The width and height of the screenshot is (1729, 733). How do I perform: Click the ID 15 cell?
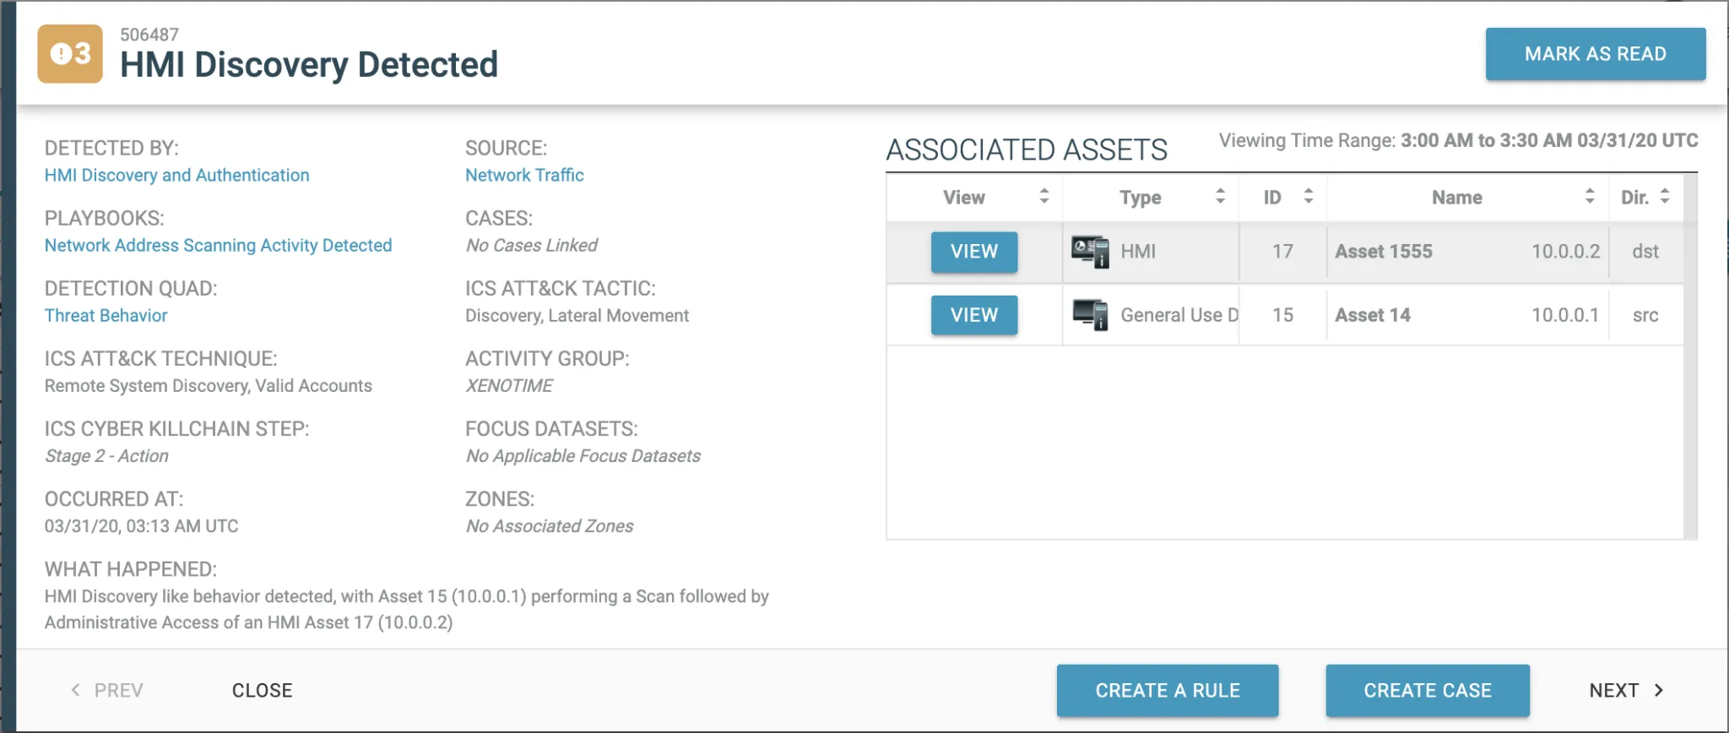(x=1282, y=315)
